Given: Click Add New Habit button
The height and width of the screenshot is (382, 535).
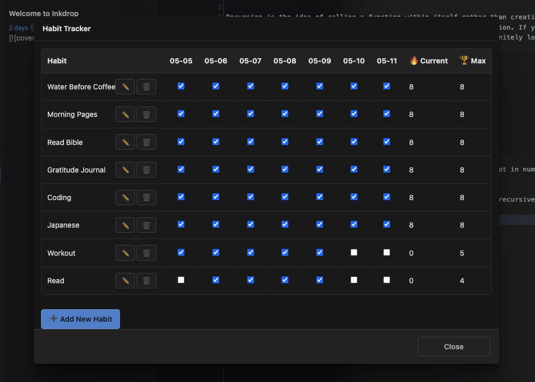Looking at the screenshot, I should click(x=81, y=319).
